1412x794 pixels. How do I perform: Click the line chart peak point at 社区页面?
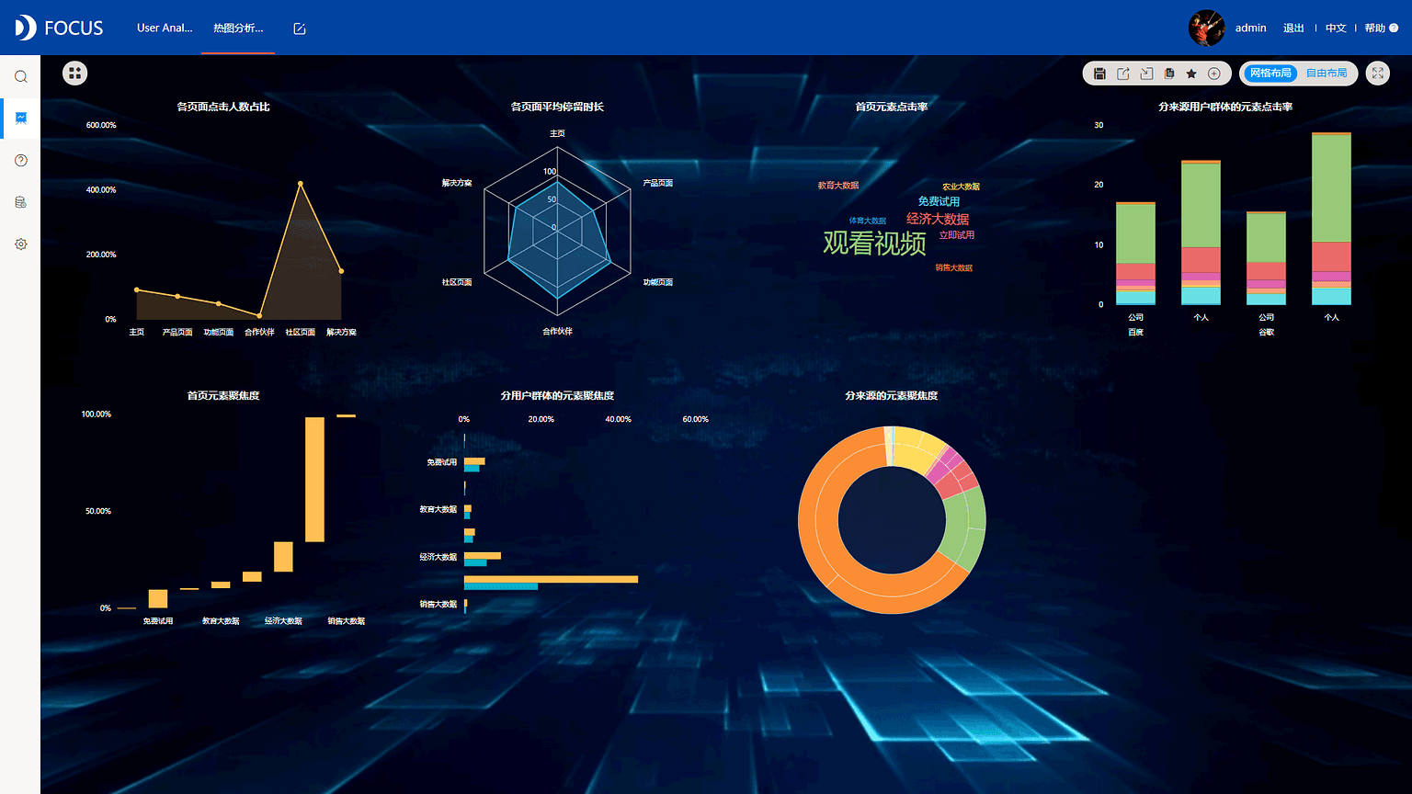[301, 184]
